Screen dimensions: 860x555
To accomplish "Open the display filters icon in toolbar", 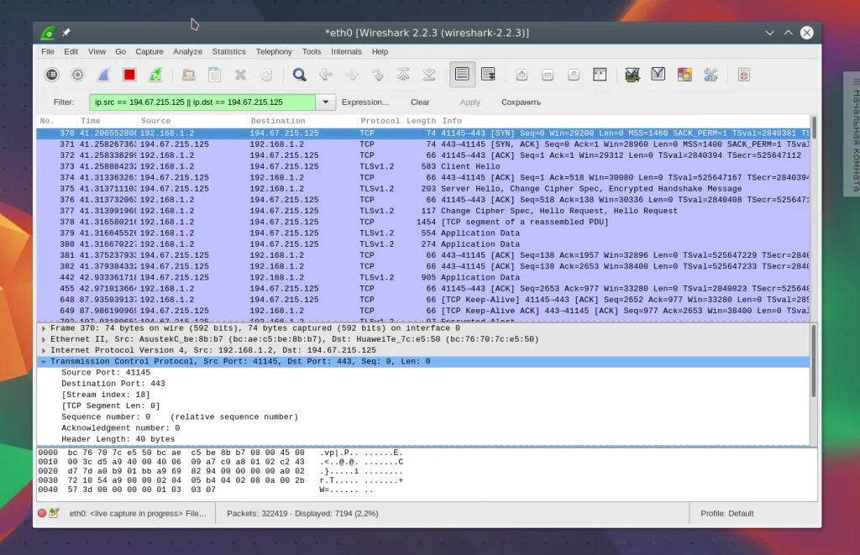I will [658, 75].
